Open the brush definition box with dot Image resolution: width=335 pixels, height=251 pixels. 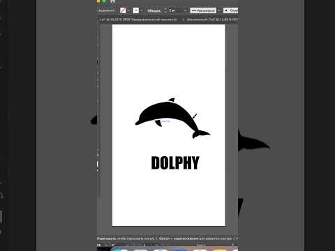[x=230, y=10]
